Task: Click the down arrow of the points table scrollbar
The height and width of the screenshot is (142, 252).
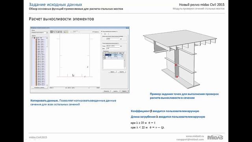Action: pyautogui.click(x=124, y=68)
